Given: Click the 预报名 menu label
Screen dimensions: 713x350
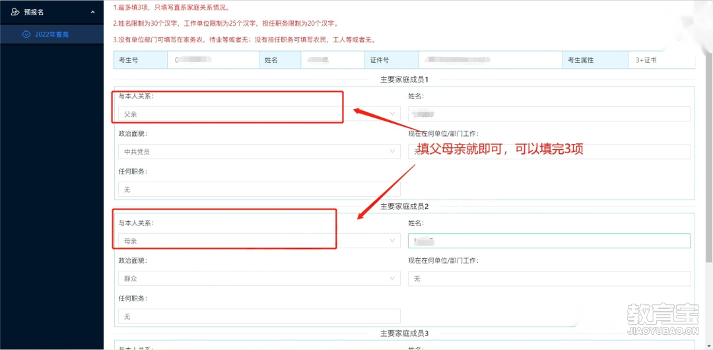Looking at the screenshot, I should tap(34, 12).
